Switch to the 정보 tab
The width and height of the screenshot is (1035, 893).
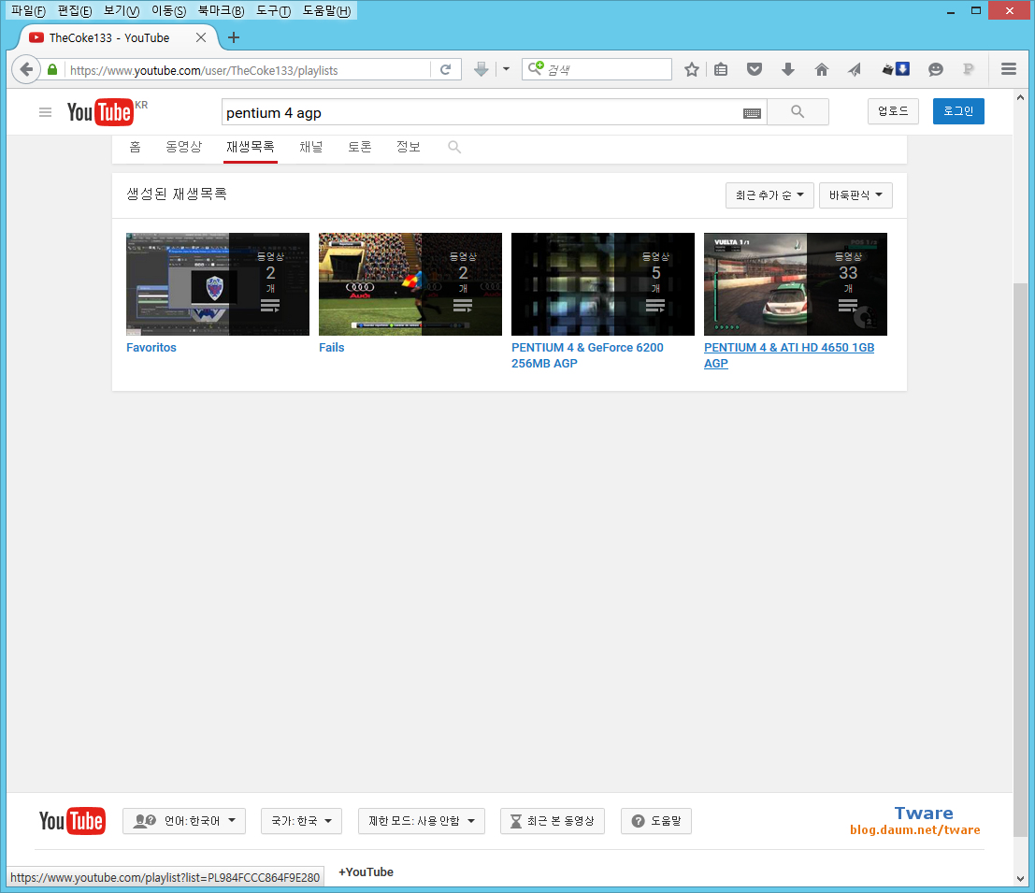(408, 147)
